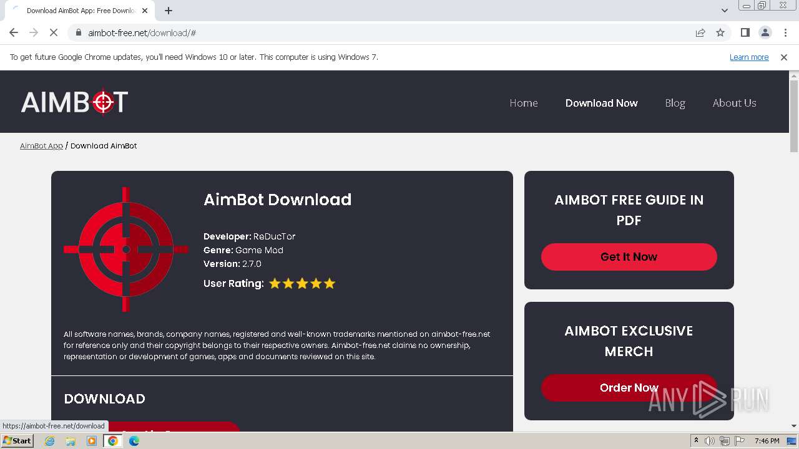Image resolution: width=799 pixels, height=449 pixels.
Task: Click the Developer: ReDucTor text
Action: (x=249, y=236)
